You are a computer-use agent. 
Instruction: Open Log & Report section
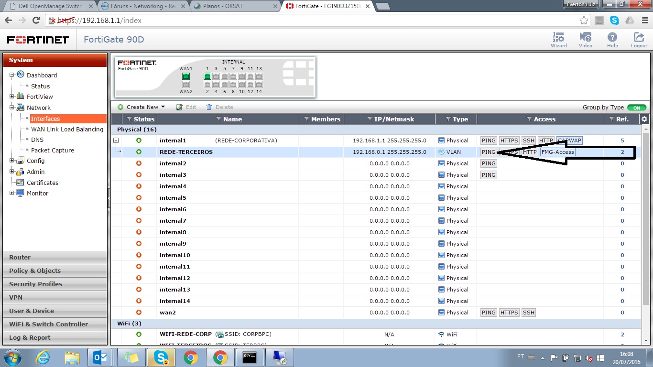coord(55,337)
